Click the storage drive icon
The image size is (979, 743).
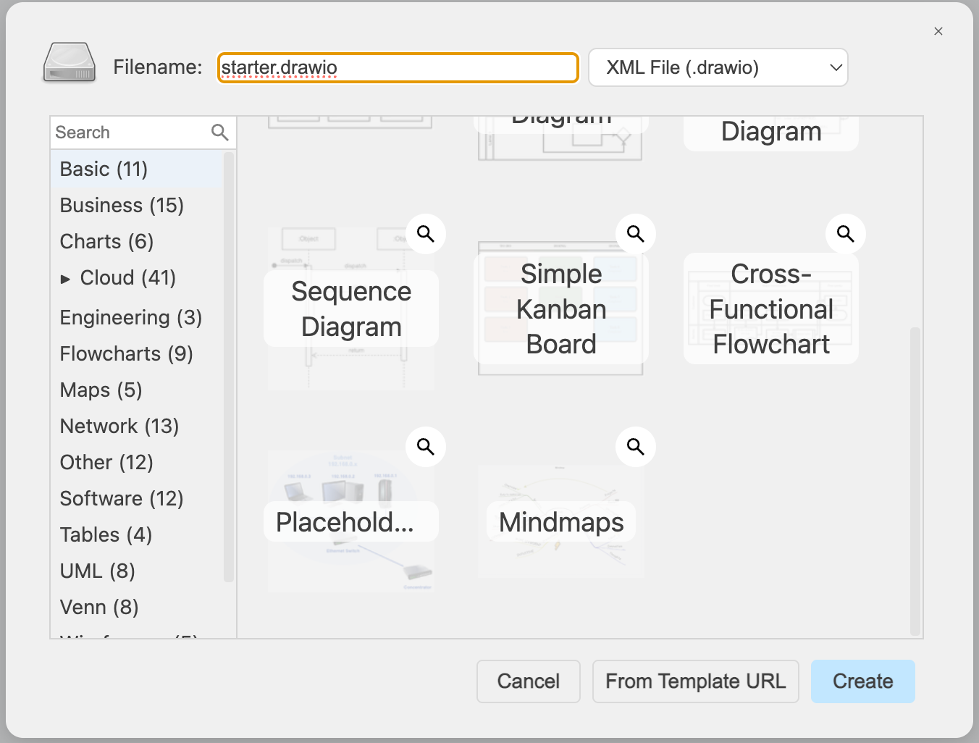coord(70,64)
